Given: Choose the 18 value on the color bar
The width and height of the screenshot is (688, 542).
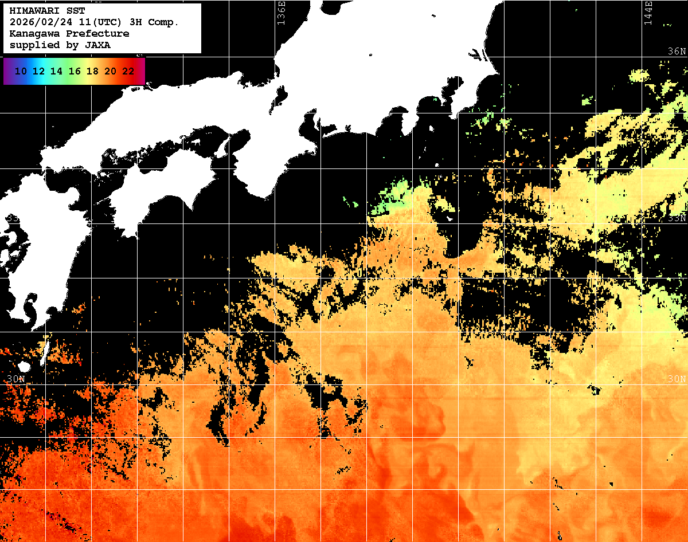Looking at the screenshot, I should [x=92, y=72].
